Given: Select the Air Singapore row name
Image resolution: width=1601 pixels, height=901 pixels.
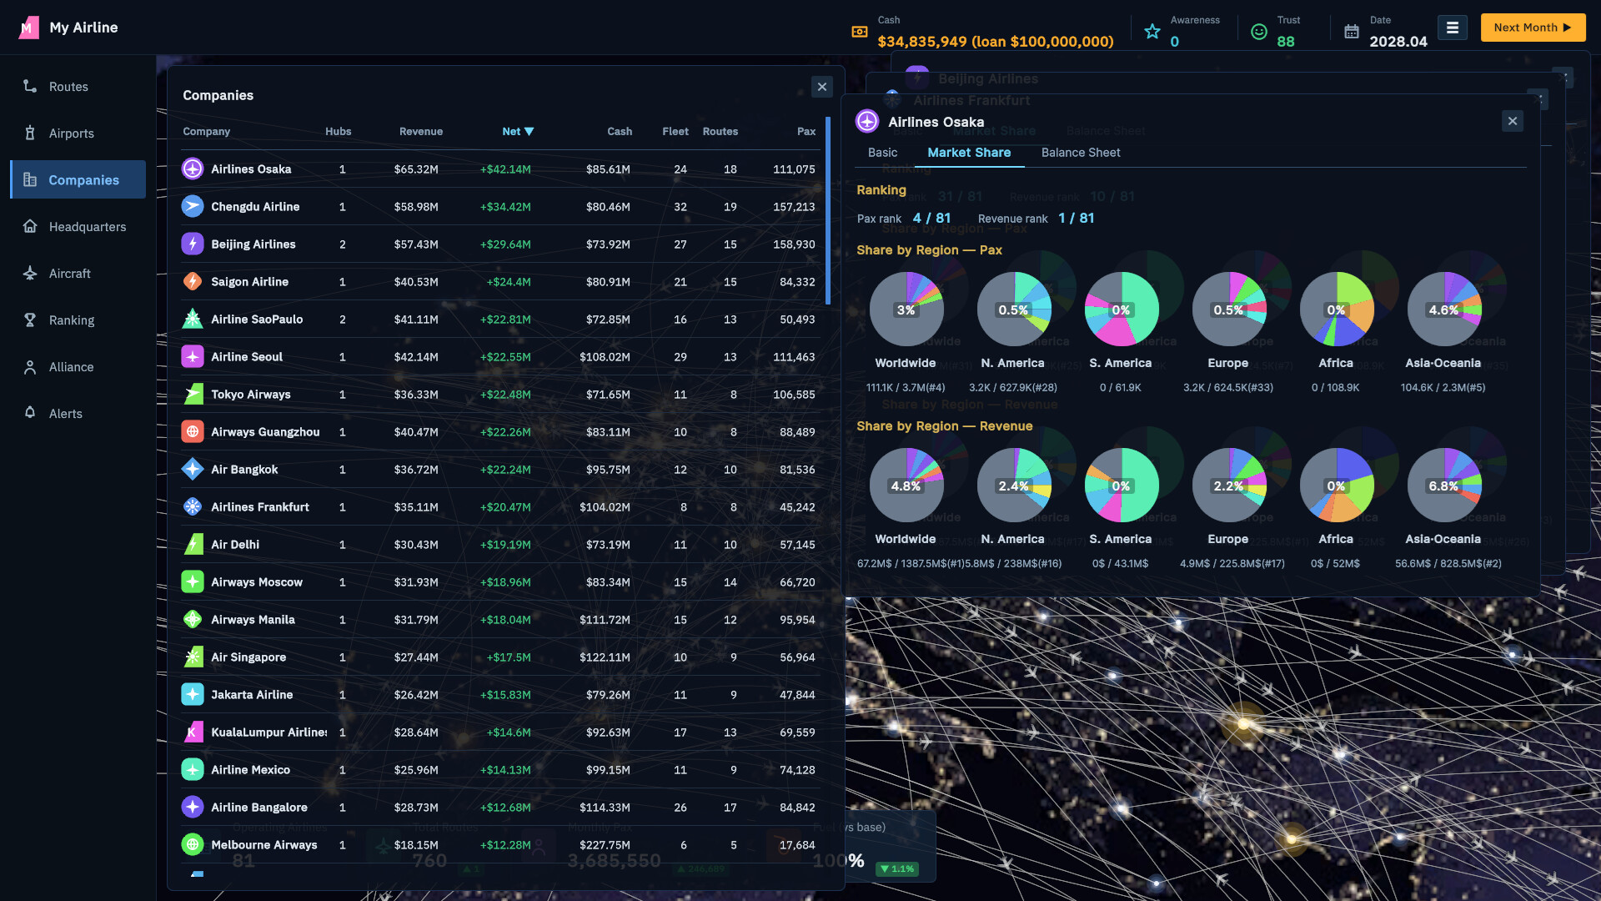Looking at the screenshot, I should pyautogui.click(x=248, y=657).
